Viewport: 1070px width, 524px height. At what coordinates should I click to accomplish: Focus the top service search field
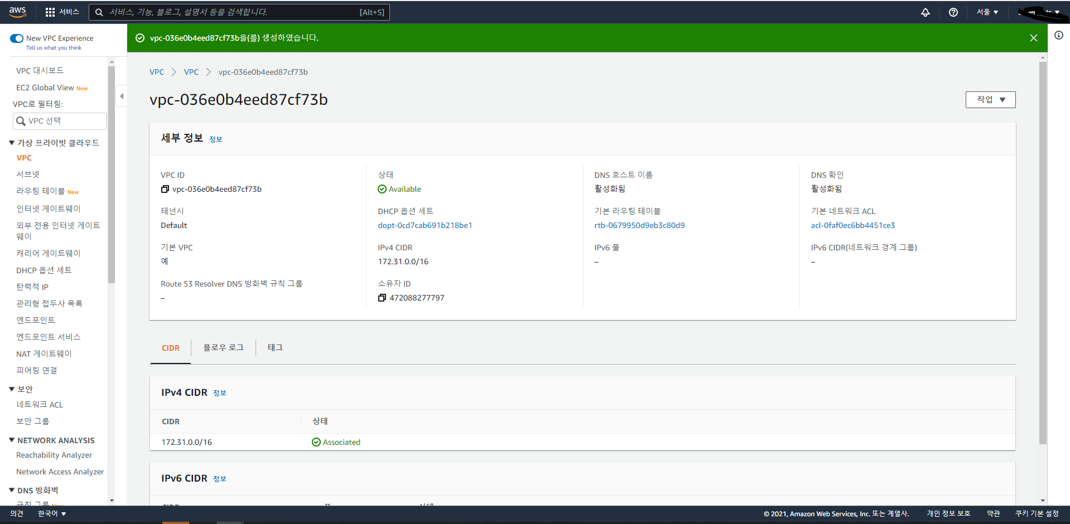pos(239,12)
